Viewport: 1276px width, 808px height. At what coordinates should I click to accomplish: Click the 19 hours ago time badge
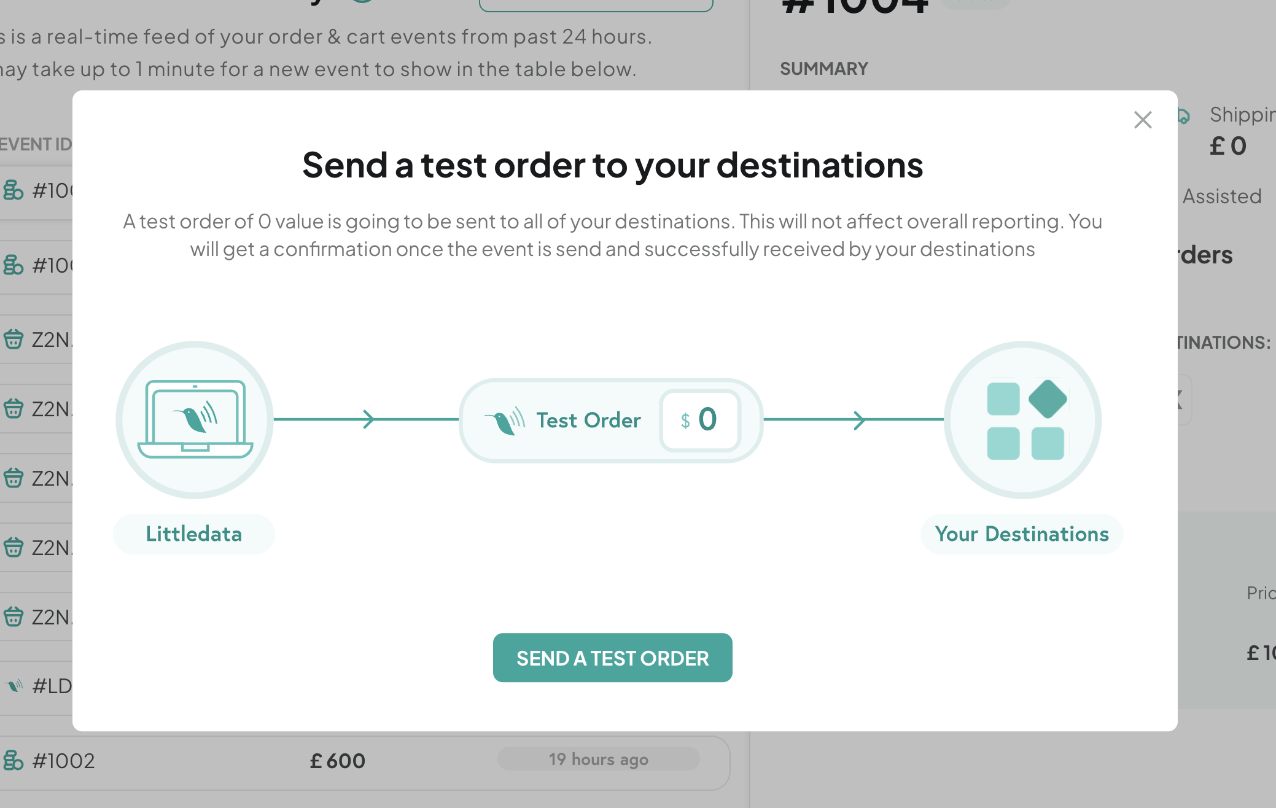coord(598,759)
